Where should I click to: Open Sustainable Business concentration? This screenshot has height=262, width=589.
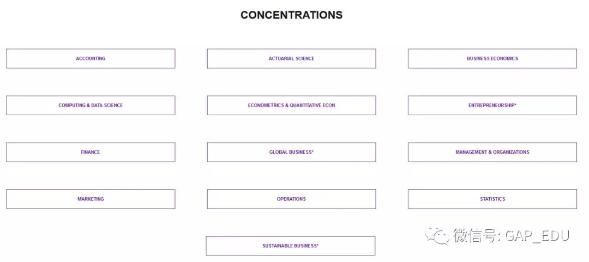[291, 246]
